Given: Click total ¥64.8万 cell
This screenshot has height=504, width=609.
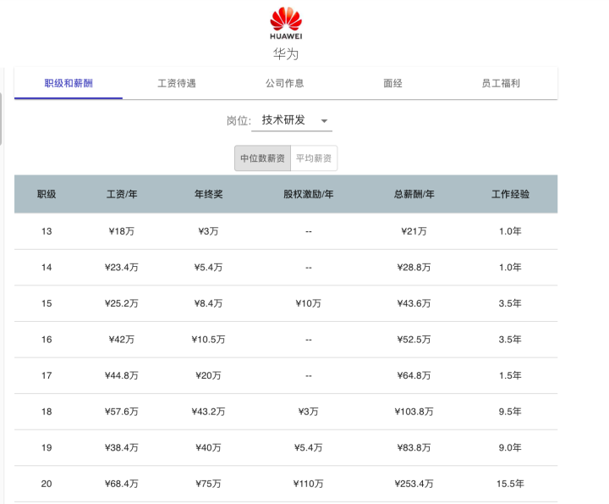Looking at the screenshot, I should pyautogui.click(x=414, y=375).
